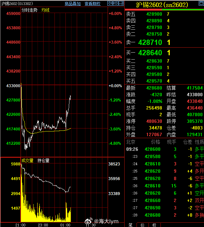The height and width of the screenshot is (227, 204).
Task: Click the 最高 value 436440
Action: [x=195, y=108]
